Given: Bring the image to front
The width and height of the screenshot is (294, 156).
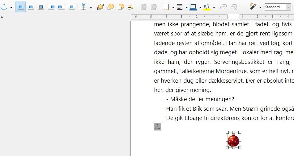Looking at the screenshot, I should pos(100,7).
